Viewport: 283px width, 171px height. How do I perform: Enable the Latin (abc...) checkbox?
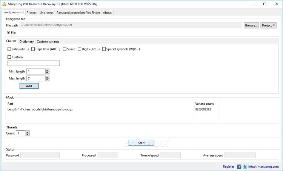coord(9,49)
